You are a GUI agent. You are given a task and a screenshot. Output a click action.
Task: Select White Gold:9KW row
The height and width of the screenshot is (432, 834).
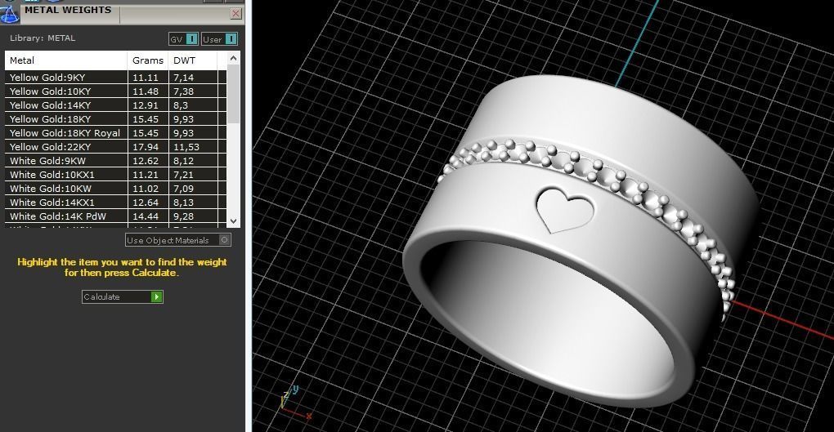[x=115, y=161]
